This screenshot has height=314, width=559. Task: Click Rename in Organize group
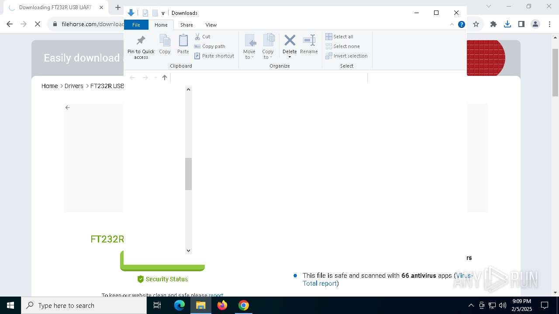pos(309,44)
